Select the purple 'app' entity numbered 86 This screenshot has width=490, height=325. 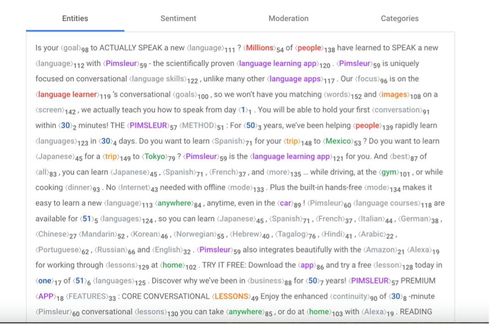tap(307, 265)
